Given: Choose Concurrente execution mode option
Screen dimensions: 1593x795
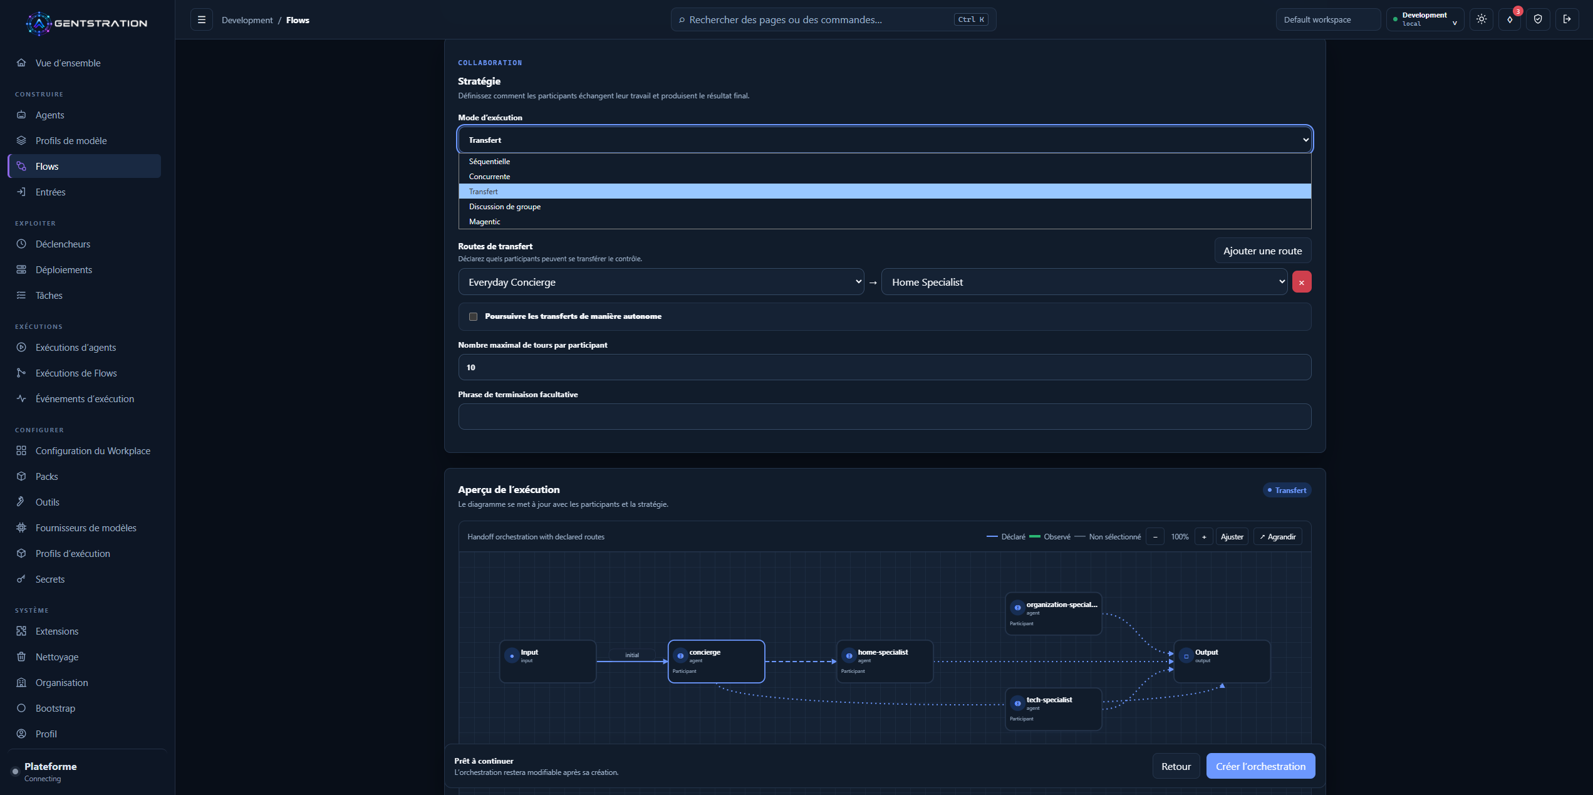Looking at the screenshot, I should coord(885,176).
